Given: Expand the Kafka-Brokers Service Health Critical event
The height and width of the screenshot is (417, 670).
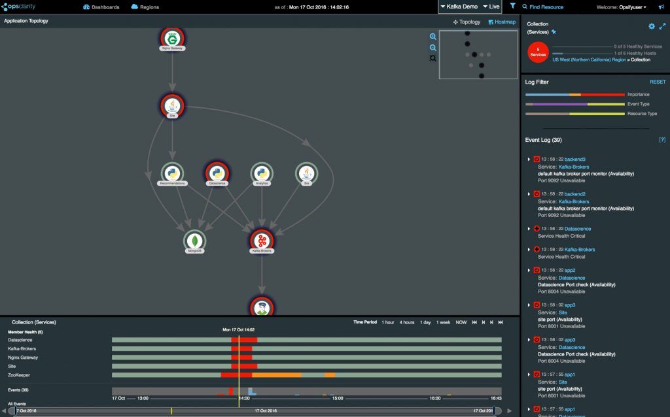Looking at the screenshot, I should pyautogui.click(x=529, y=249).
